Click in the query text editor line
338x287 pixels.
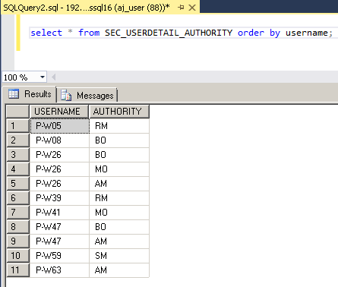[184, 33]
